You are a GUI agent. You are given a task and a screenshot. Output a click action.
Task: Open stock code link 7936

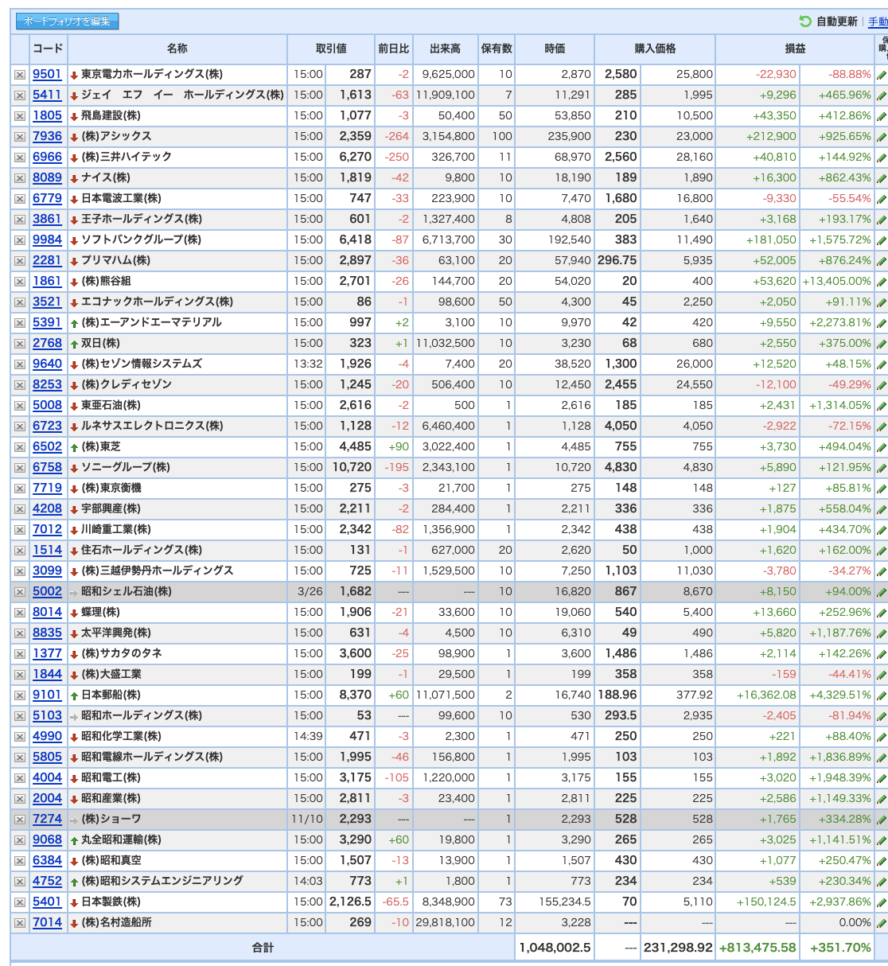47,136
